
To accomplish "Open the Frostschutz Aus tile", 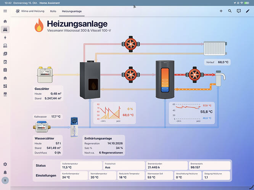I will (x=124, y=166).
